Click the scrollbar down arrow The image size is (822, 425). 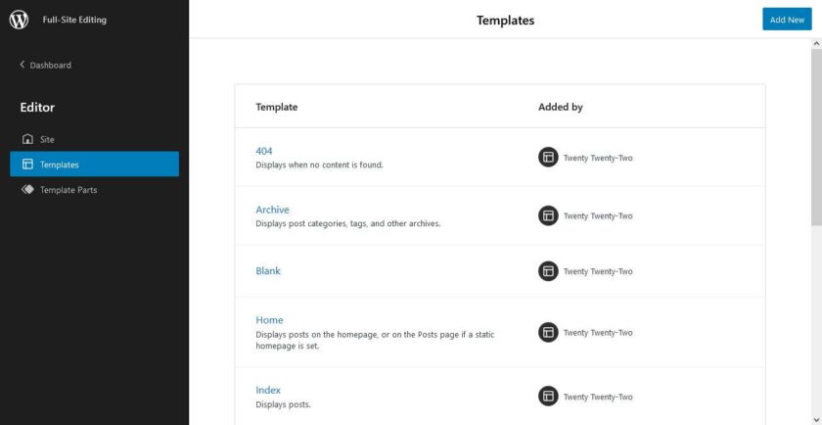816,419
